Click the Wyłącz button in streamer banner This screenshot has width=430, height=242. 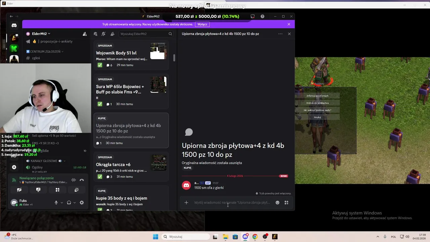click(x=202, y=24)
